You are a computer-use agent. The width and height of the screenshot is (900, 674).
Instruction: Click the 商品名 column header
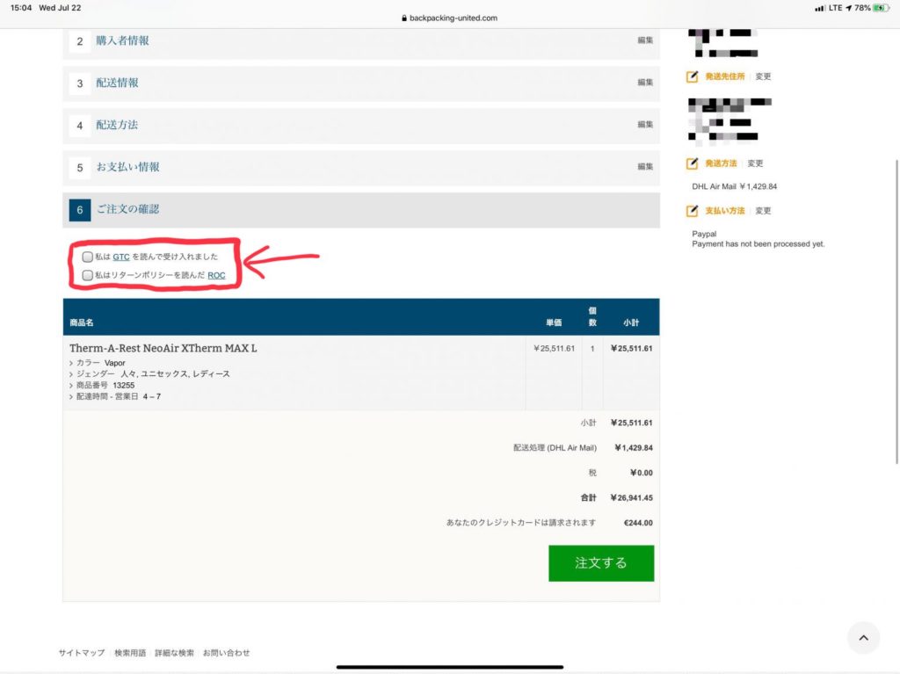click(x=82, y=323)
